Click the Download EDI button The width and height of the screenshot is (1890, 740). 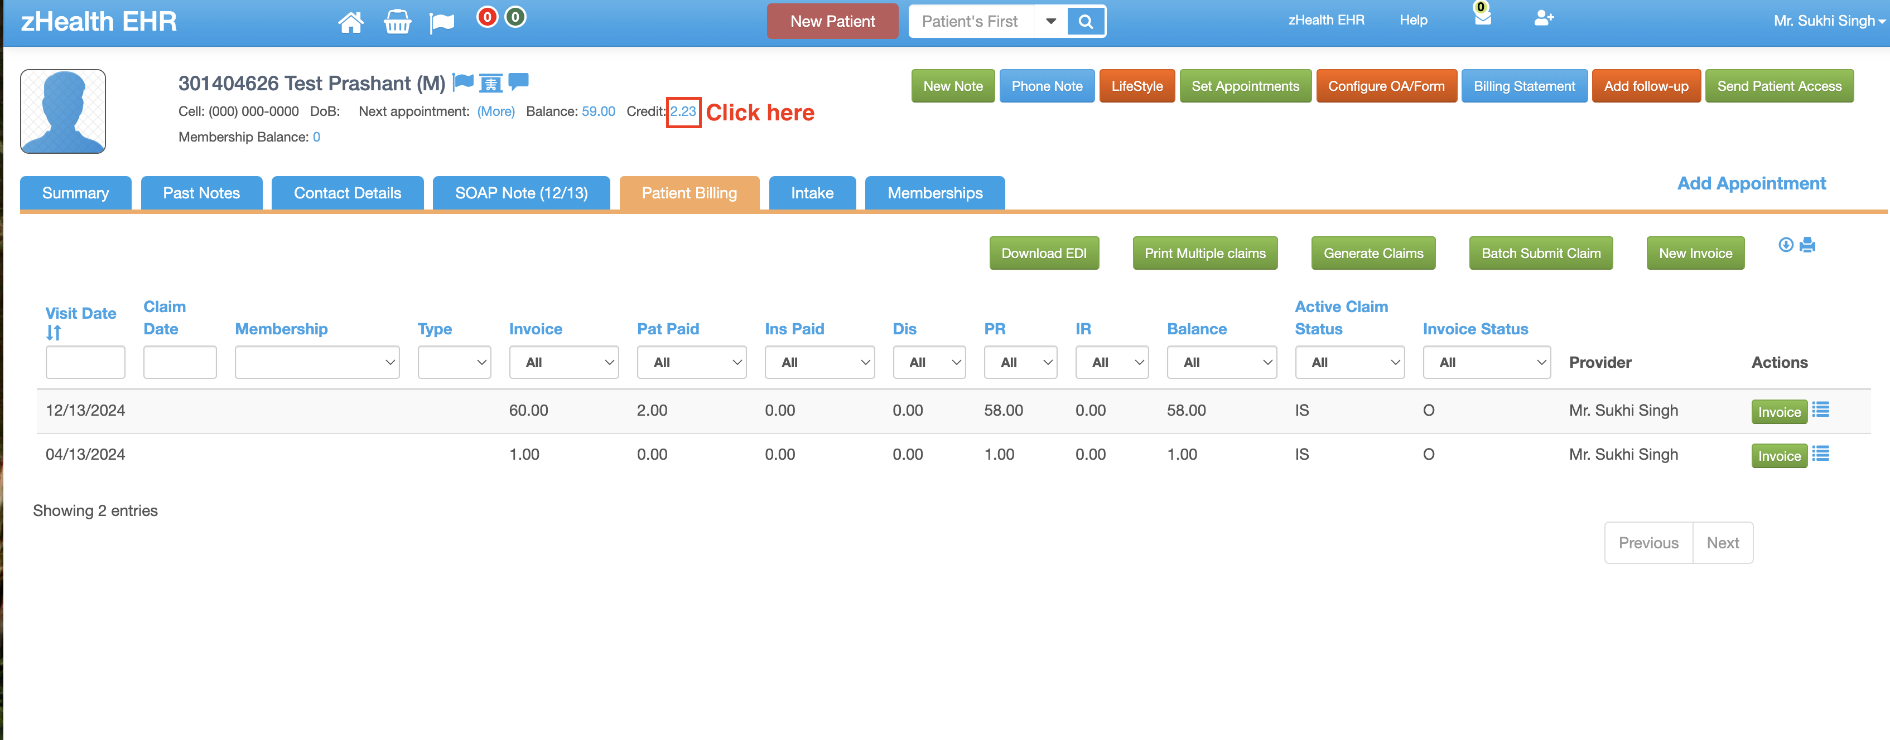1044,253
